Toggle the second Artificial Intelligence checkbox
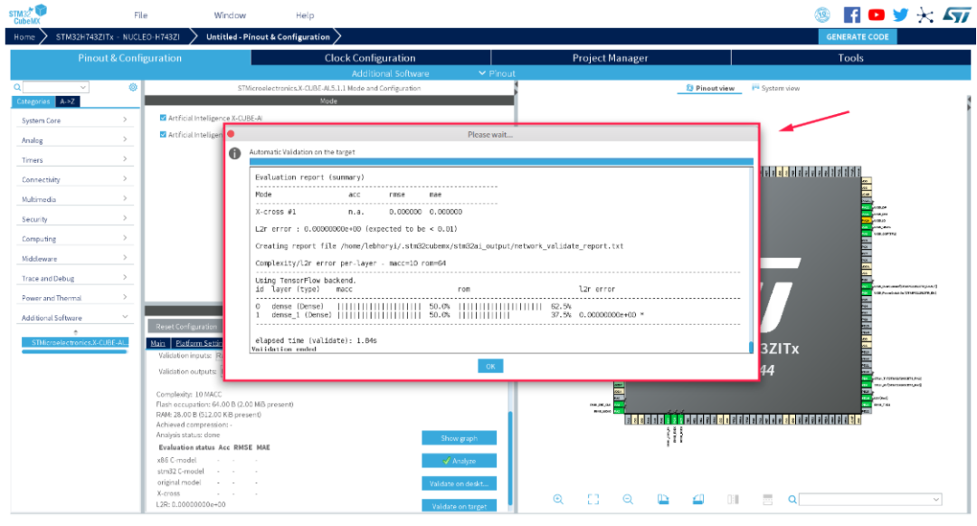 pyautogui.click(x=163, y=135)
